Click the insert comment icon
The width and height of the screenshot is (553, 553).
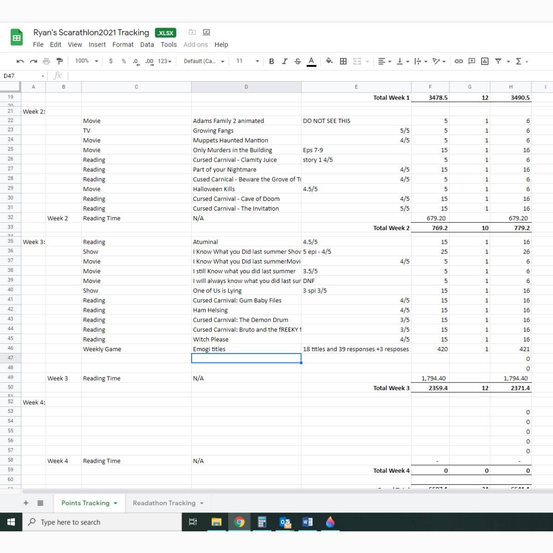pos(472,61)
